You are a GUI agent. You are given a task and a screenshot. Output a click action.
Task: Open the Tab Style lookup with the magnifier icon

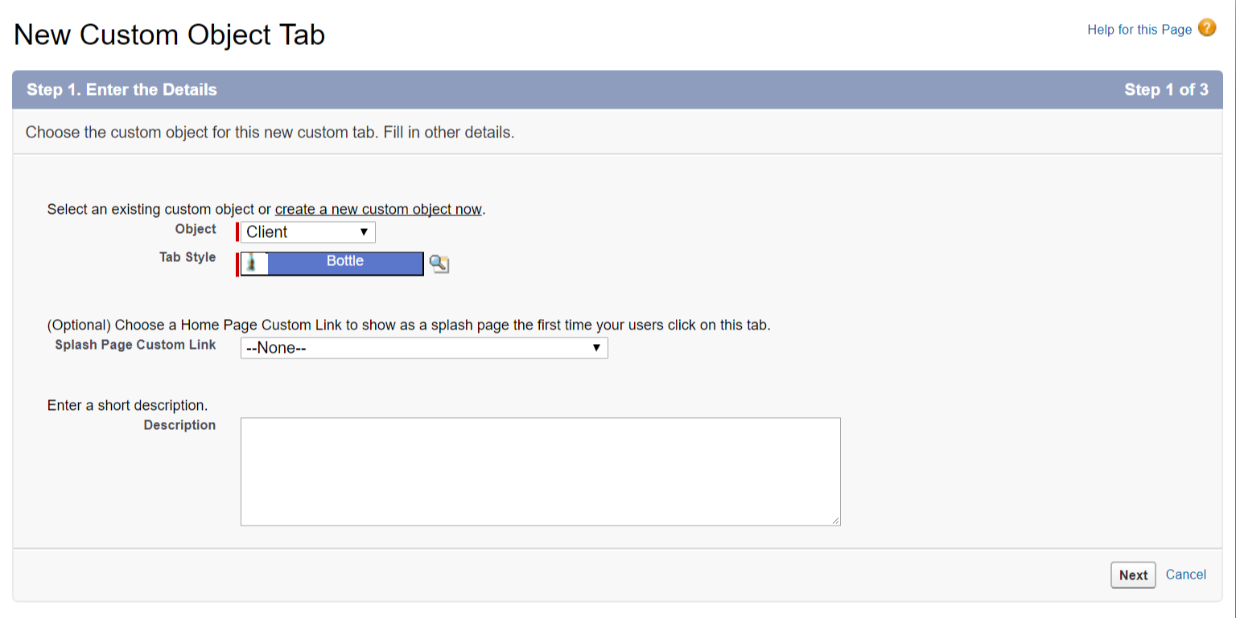tap(439, 264)
